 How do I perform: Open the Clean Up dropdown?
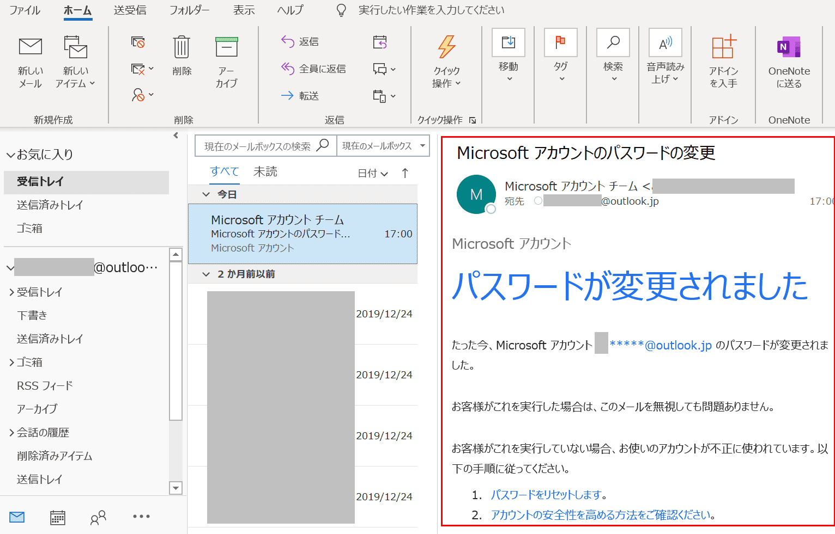(x=143, y=69)
